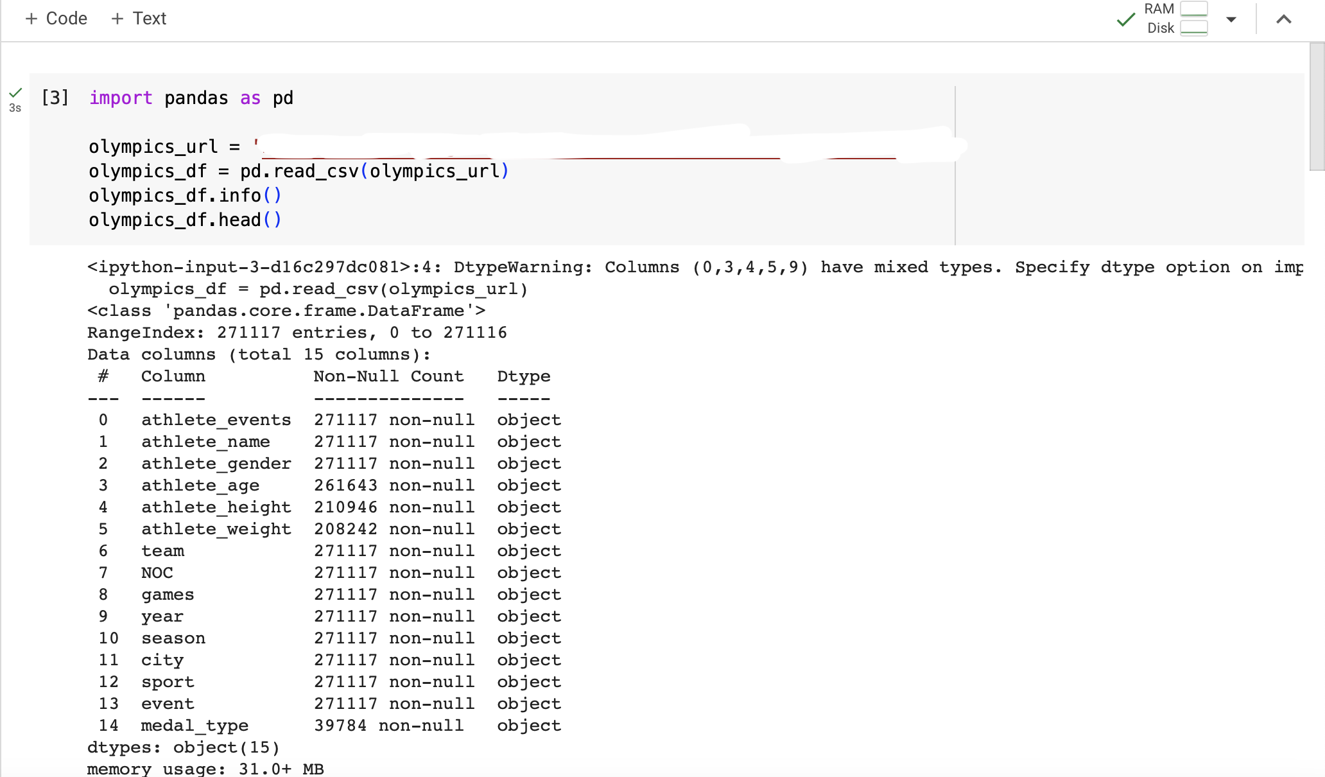Screen dimensions: 1325x777
Task: Place cursor in import pandas line
Action: (x=191, y=98)
